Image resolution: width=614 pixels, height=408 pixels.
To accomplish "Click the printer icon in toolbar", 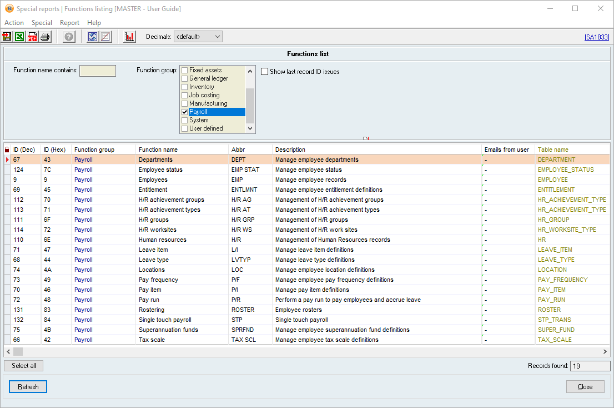I will pos(45,37).
